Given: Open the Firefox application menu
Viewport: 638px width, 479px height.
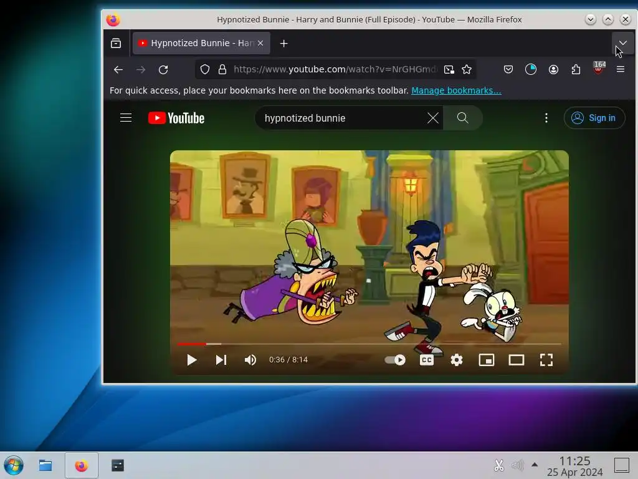Looking at the screenshot, I should (621, 70).
